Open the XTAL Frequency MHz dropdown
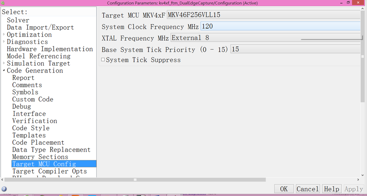367x196 pixels. click(x=266, y=38)
